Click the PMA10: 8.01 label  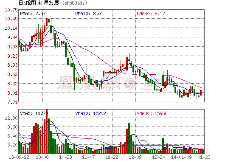tap(89, 14)
